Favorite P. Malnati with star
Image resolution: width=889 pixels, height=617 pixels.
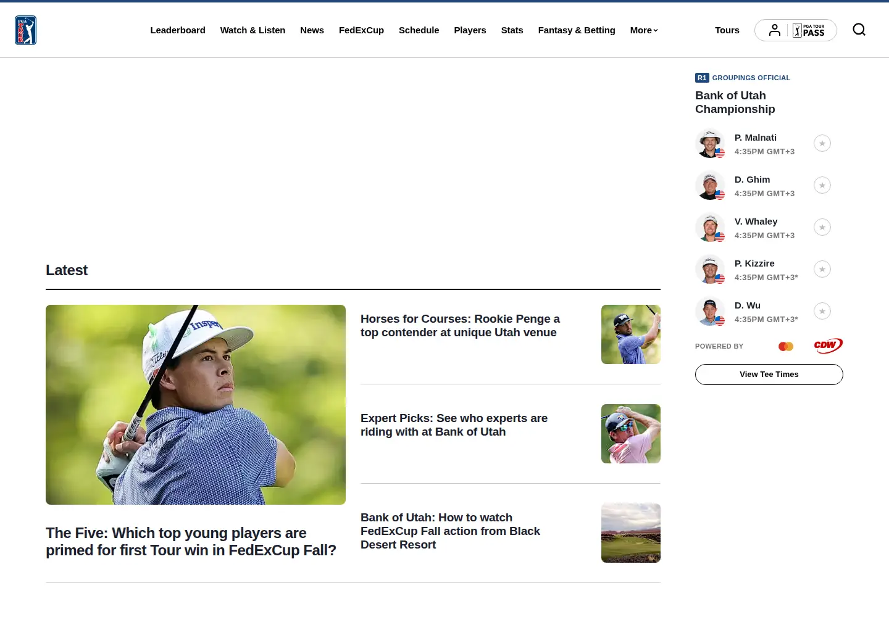[822, 143]
